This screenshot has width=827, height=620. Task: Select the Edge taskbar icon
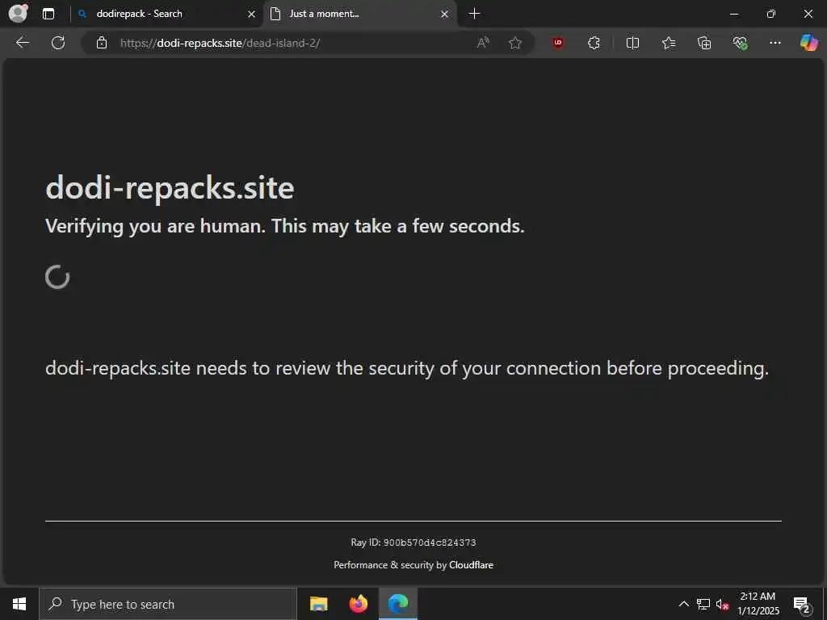tap(398, 604)
